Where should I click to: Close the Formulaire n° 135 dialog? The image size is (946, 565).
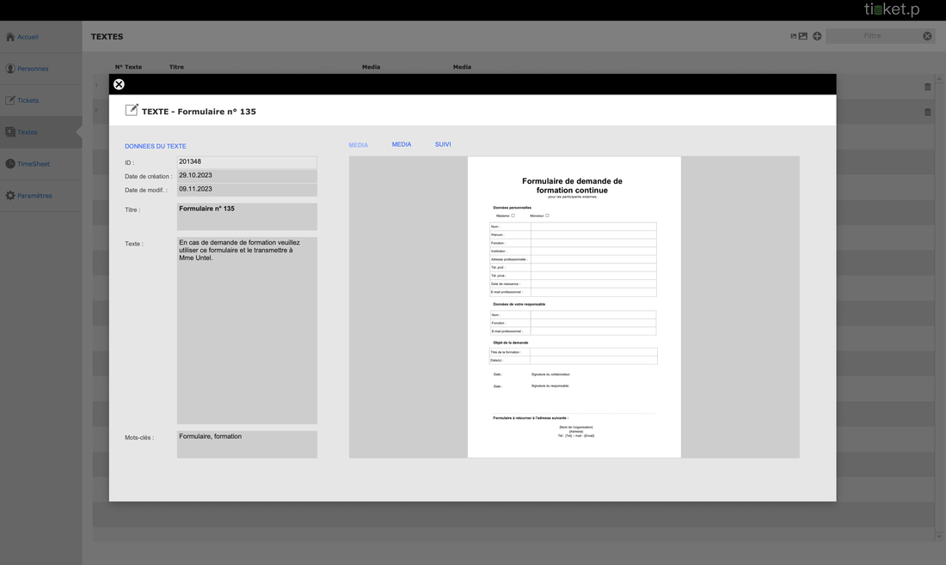[x=119, y=84]
